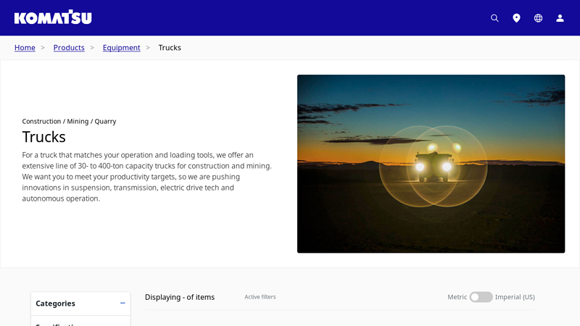Navigate to Equipment breadcrumb link
Screen dimensions: 580x326
click(x=121, y=48)
